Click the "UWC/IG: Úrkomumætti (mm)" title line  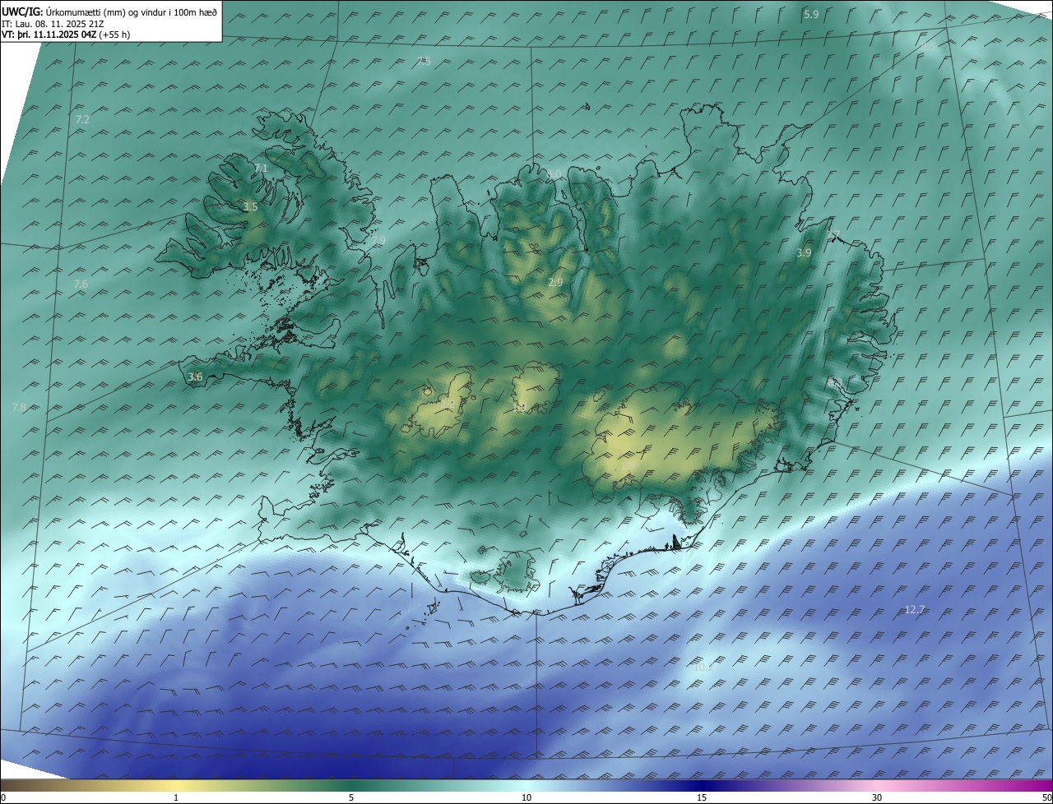coord(109,12)
